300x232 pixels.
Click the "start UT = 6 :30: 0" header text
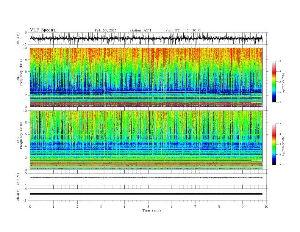coord(183,30)
